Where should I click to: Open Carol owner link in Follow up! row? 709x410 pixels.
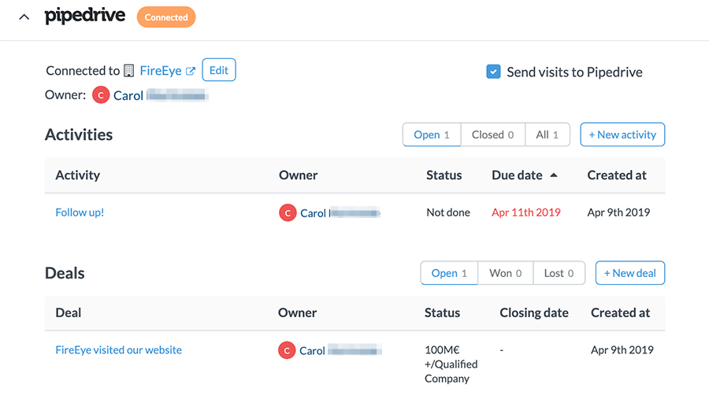[x=340, y=213]
